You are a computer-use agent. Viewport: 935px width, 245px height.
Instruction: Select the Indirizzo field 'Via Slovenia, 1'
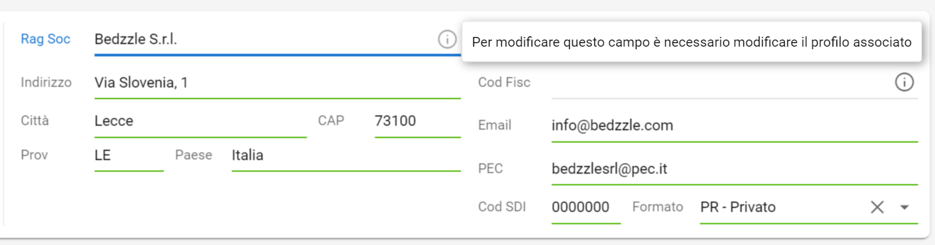[x=277, y=83]
